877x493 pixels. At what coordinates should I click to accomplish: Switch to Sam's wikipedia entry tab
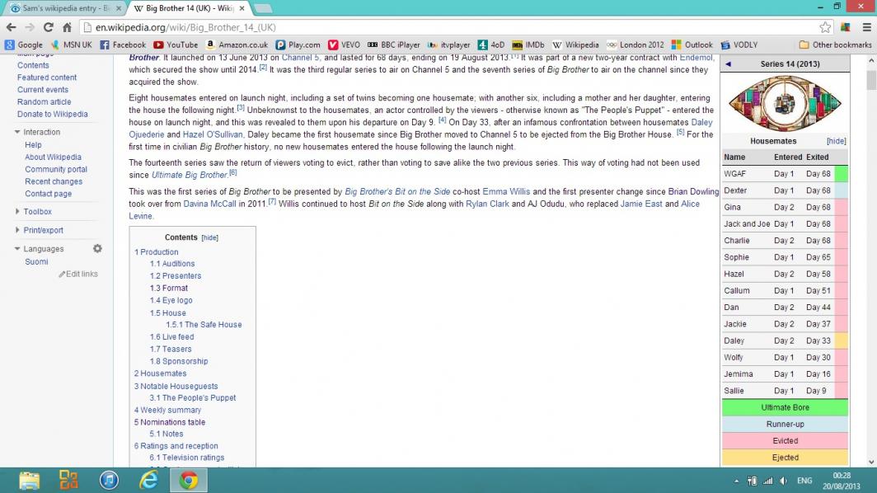click(62, 8)
